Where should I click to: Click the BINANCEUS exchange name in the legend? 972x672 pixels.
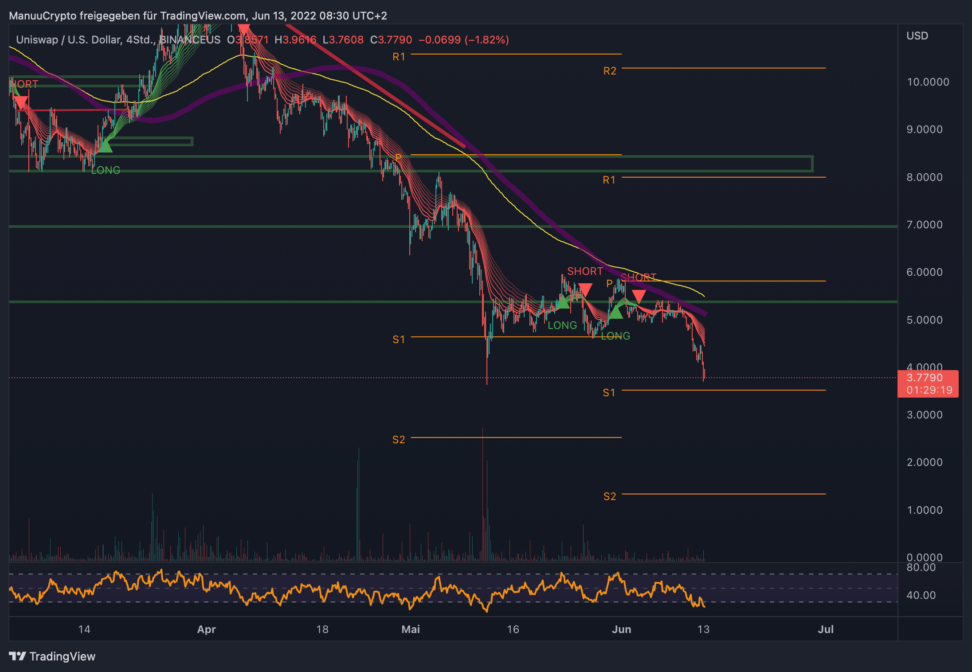190,40
